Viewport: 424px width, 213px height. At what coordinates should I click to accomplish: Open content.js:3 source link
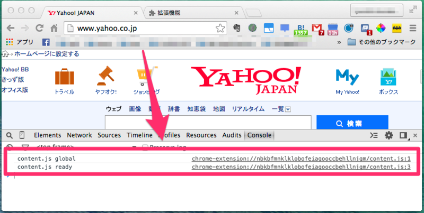[x=301, y=167]
